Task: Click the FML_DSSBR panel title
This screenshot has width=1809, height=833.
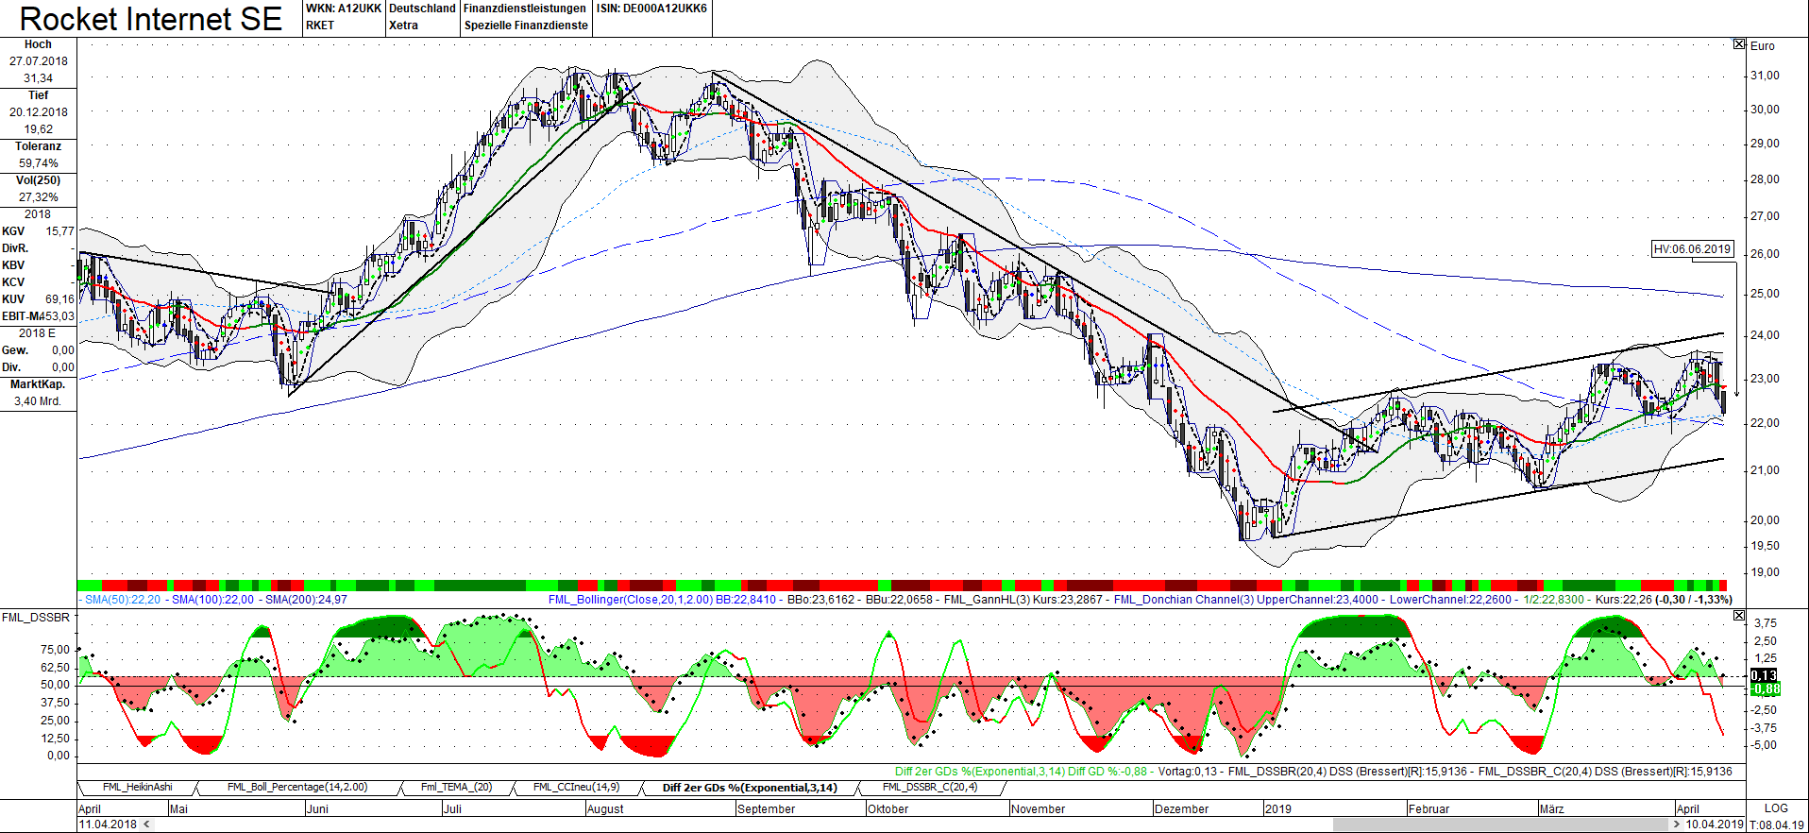Action: click(36, 618)
